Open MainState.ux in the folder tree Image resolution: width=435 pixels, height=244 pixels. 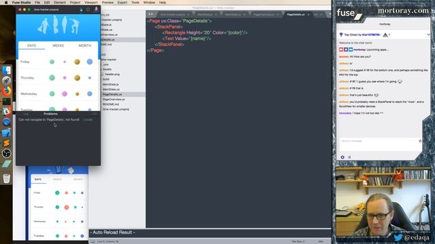tap(111, 89)
